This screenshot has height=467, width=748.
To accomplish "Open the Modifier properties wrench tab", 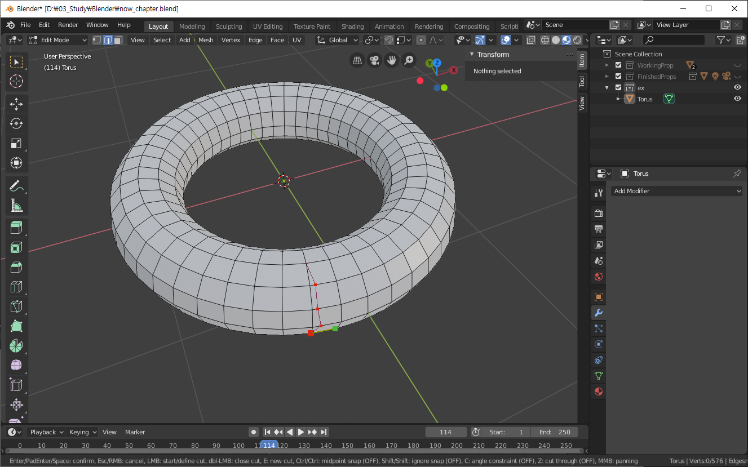I will tap(599, 313).
